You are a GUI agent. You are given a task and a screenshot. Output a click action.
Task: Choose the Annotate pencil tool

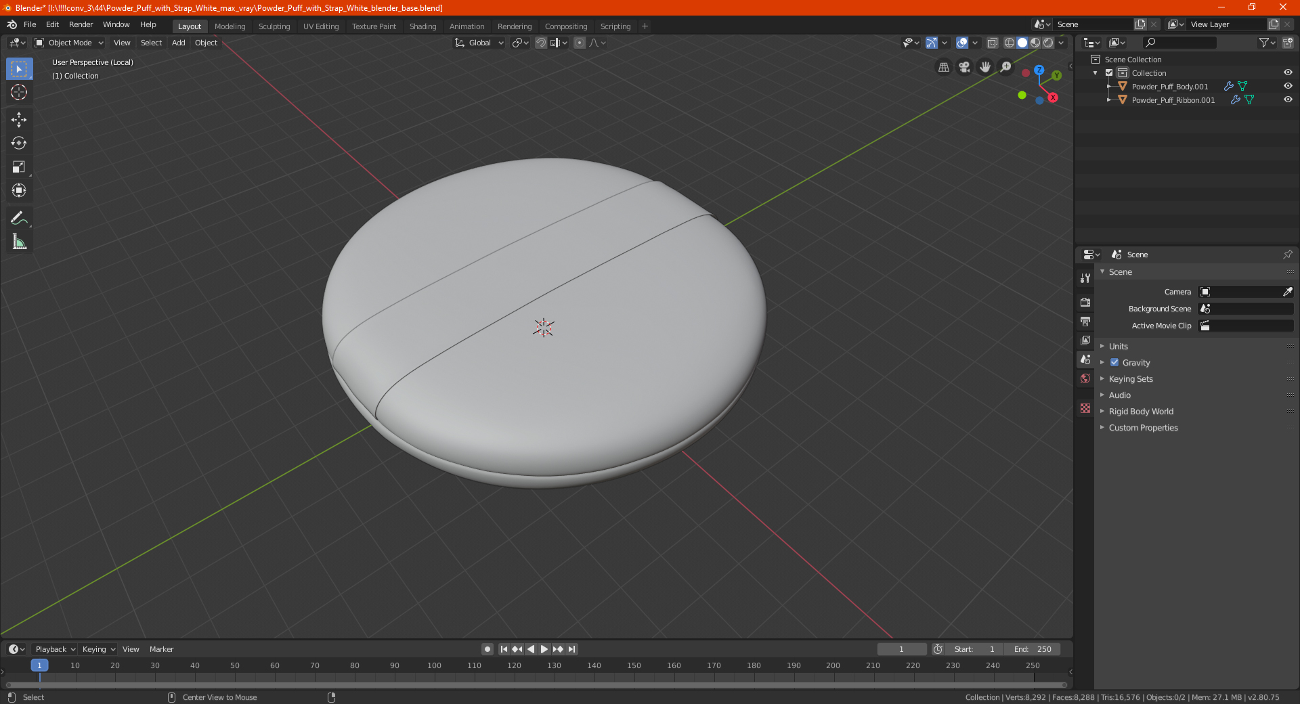[x=19, y=218]
